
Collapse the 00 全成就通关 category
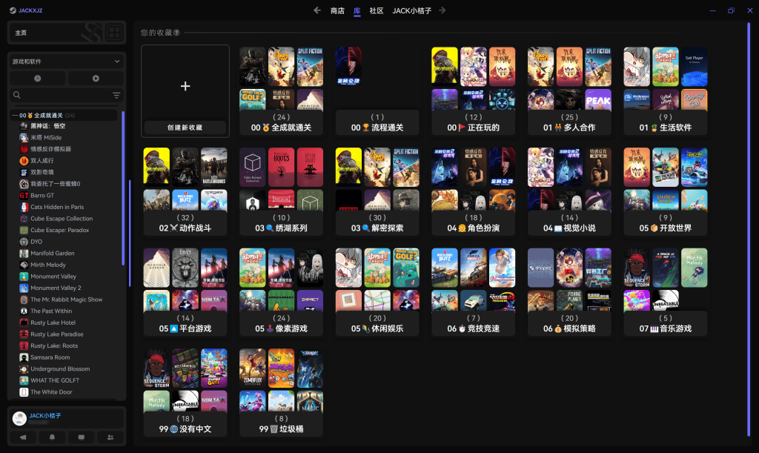14,115
